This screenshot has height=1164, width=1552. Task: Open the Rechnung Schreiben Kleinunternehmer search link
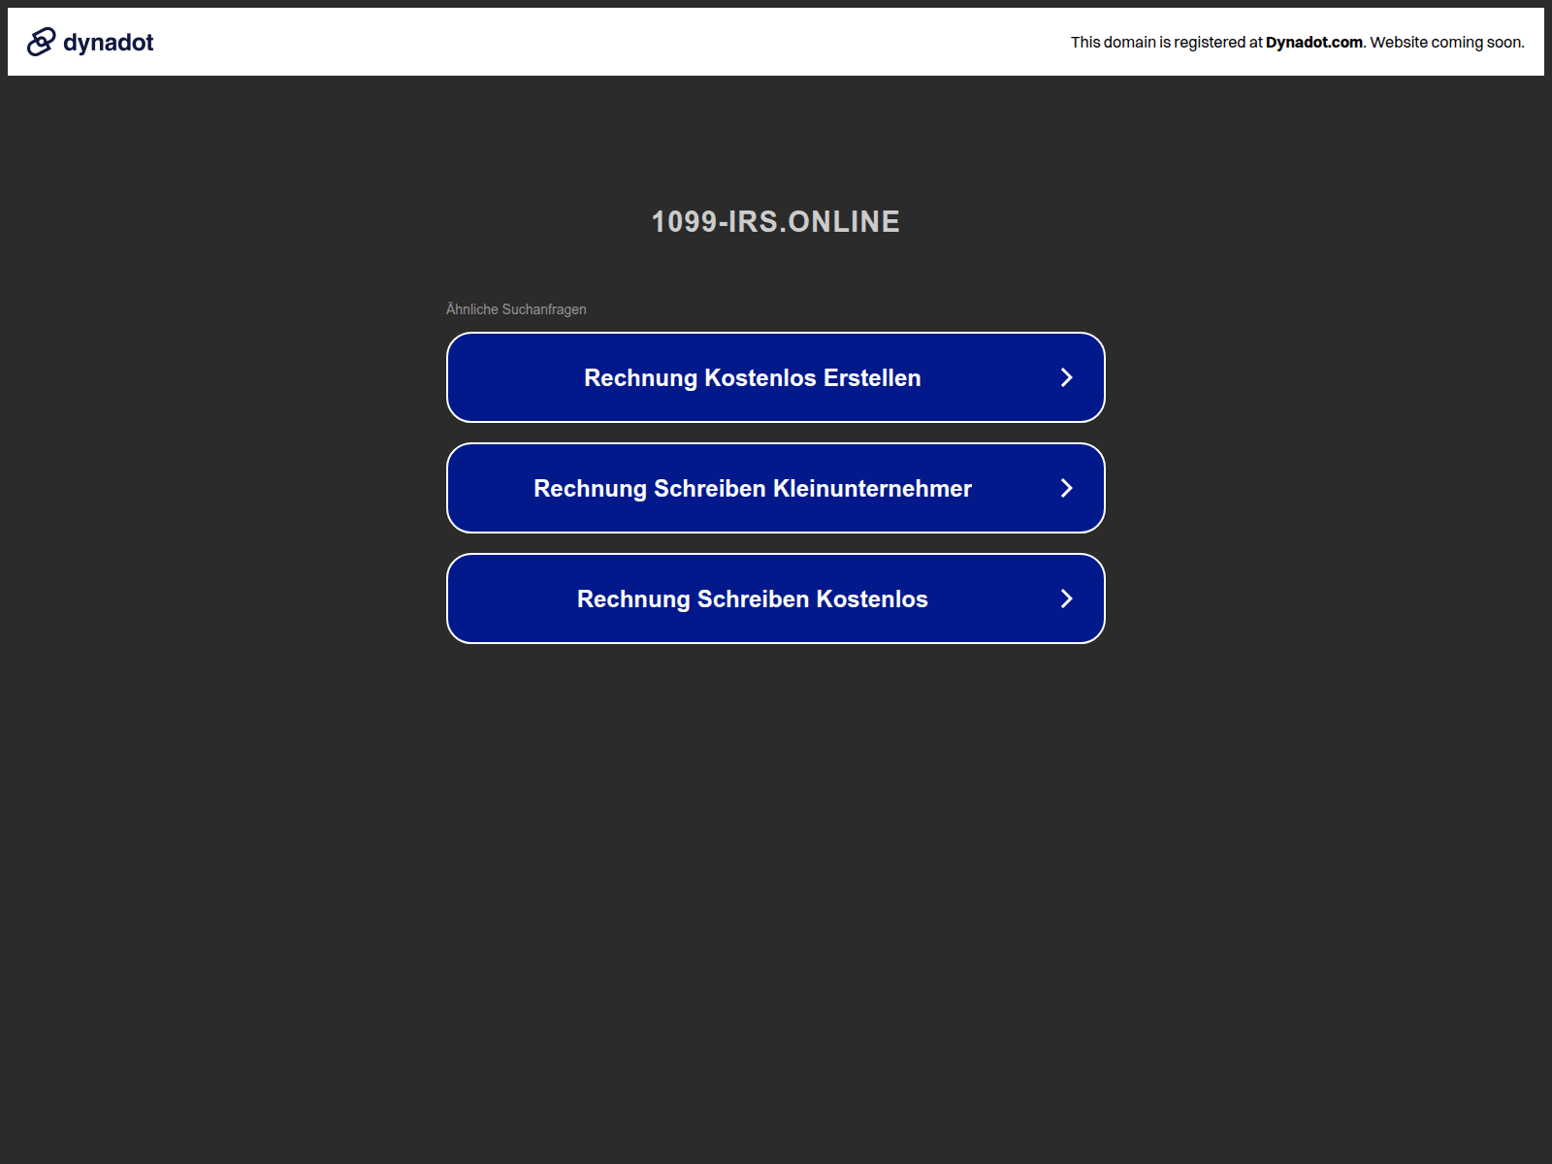(776, 488)
